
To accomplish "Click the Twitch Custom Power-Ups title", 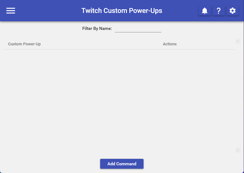I will click(122, 11).
